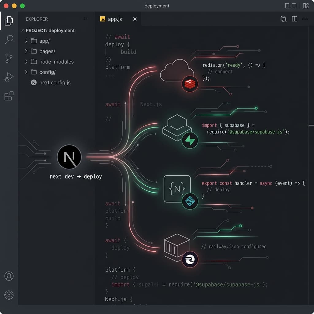Click the stacked database box icon

[177, 127]
